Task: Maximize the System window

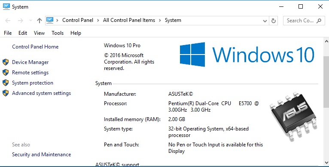Action: click(301, 6)
